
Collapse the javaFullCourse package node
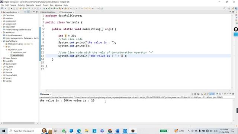point(7,50)
